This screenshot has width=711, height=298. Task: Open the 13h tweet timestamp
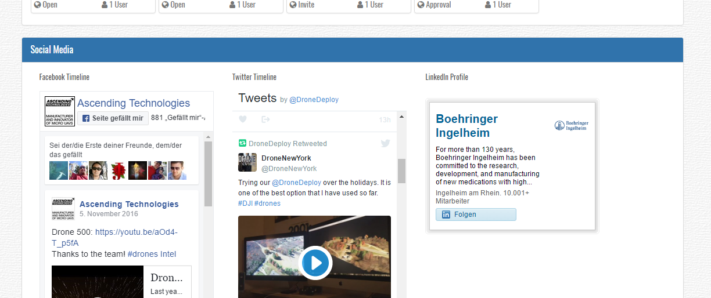pos(385,120)
